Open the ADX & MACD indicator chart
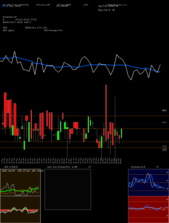 click(20, 182)
